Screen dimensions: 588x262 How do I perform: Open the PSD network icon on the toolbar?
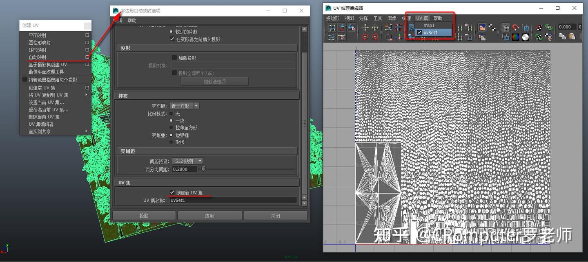548,27
